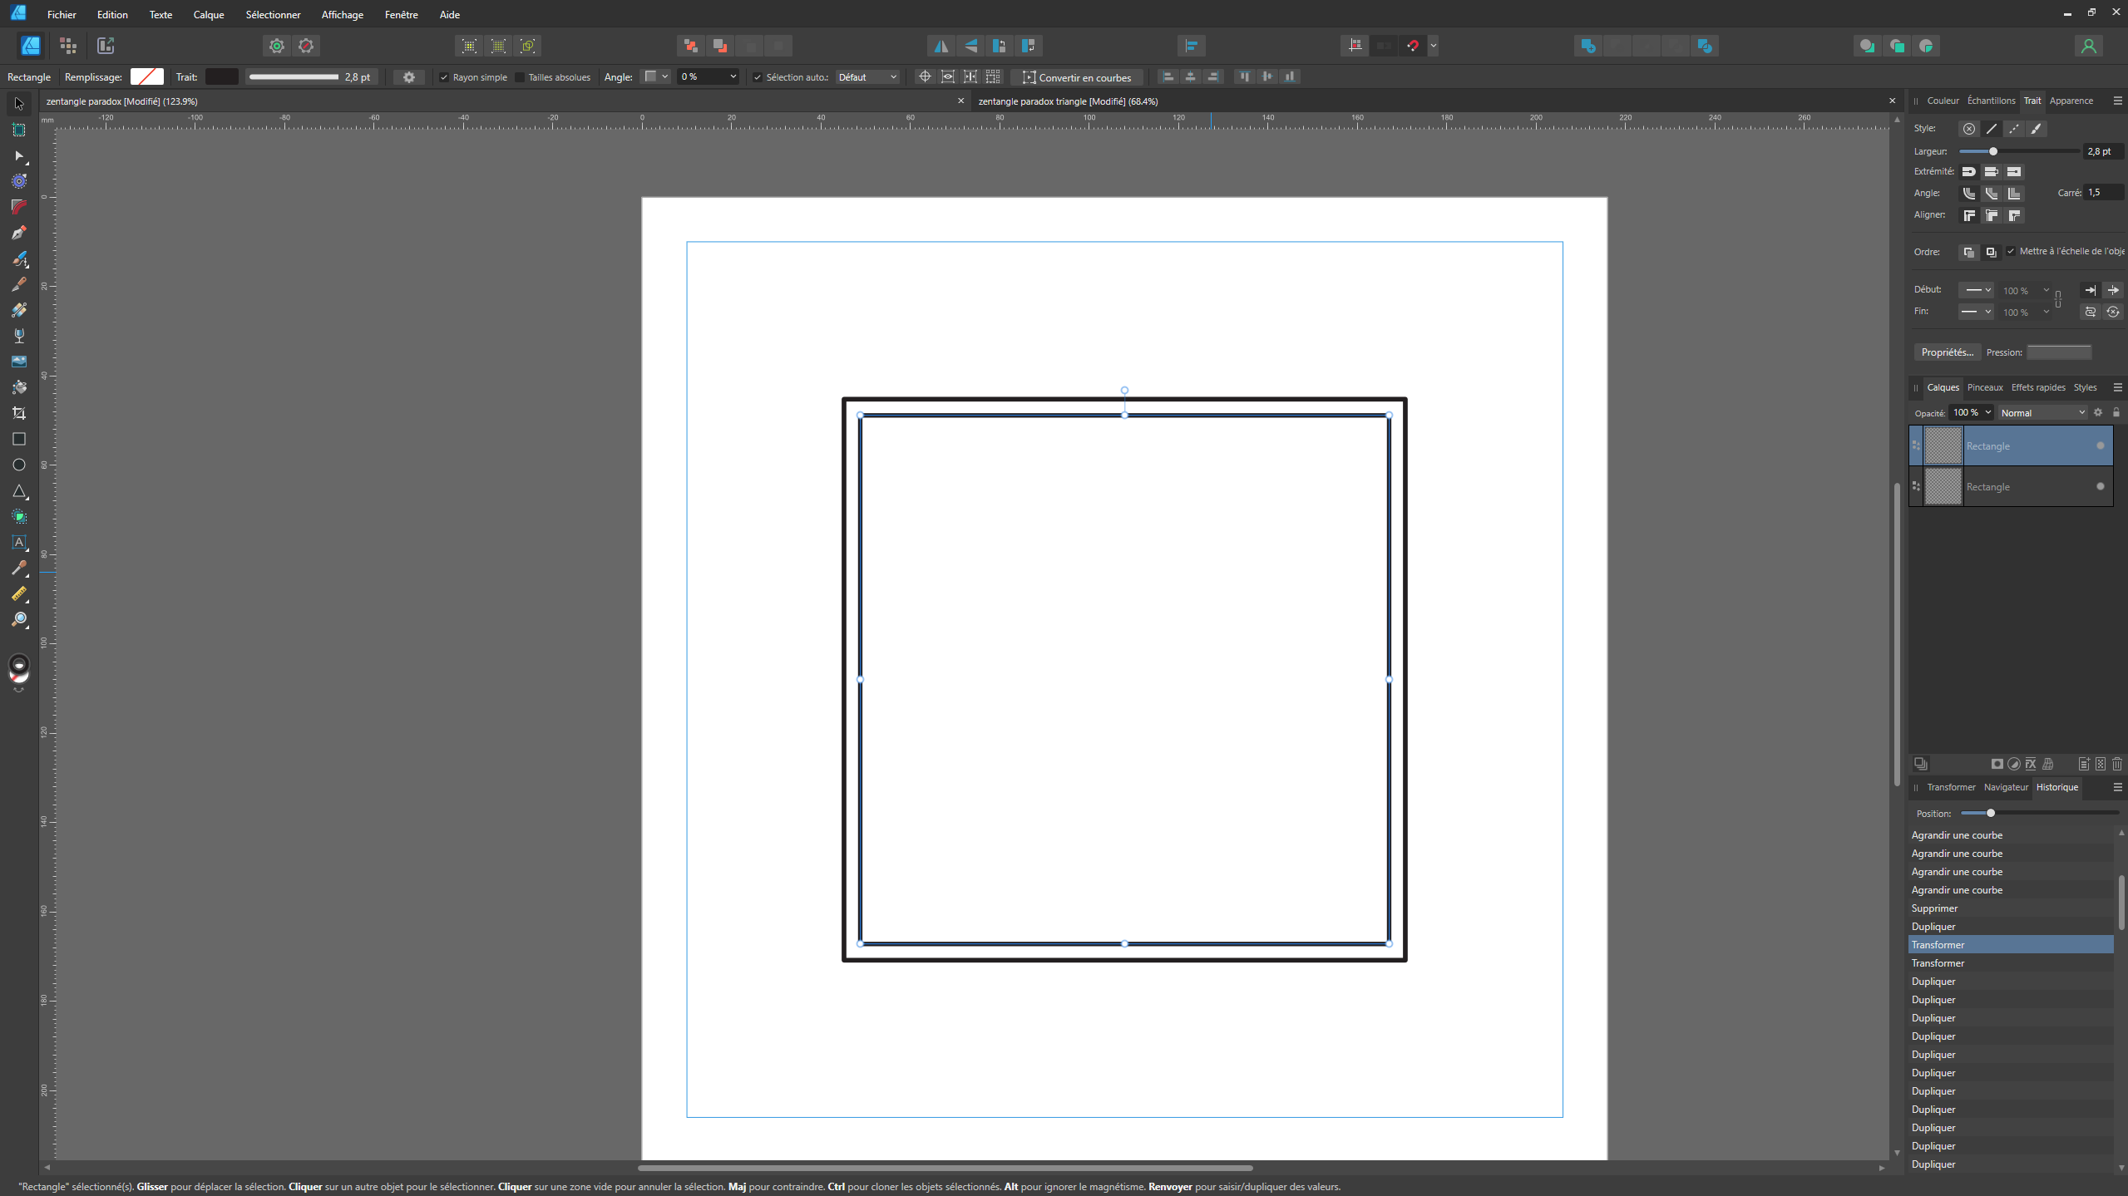Enable the Tailles absolues checkbox
Screen dimensions: 2128x1196
coord(521,77)
